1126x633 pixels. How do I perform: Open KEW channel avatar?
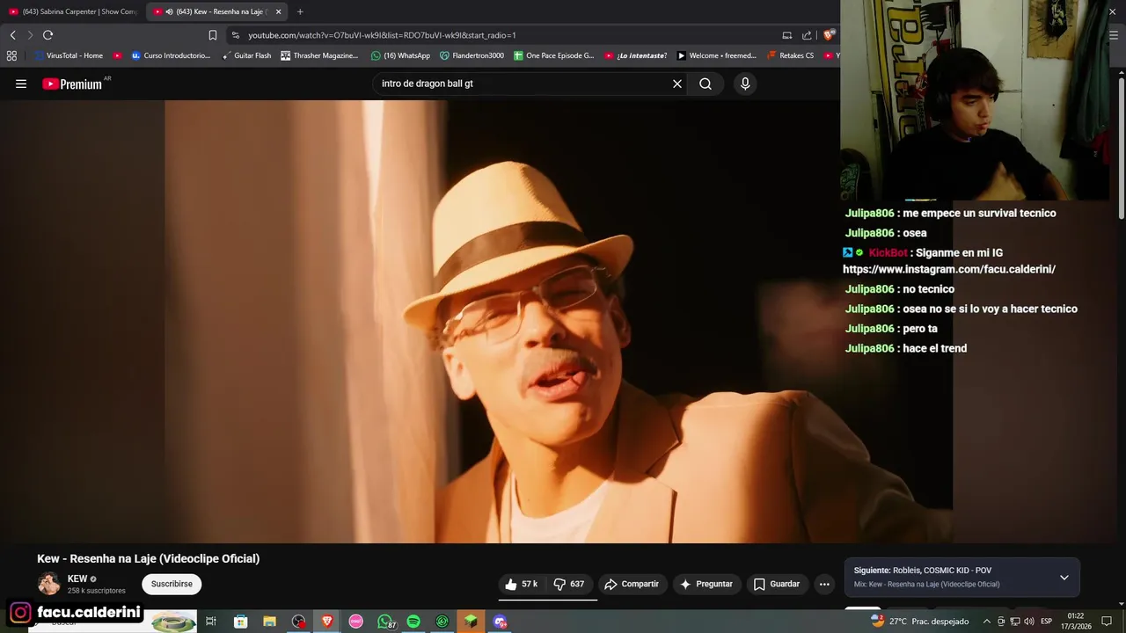click(49, 584)
